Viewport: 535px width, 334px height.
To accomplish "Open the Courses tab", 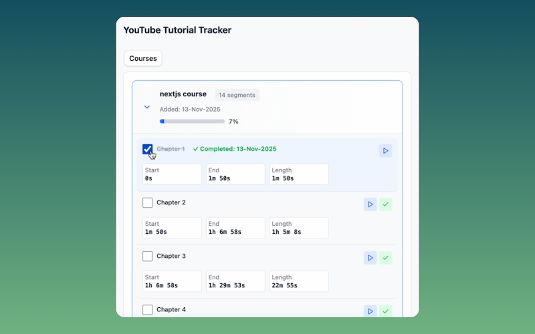I will (143, 58).
